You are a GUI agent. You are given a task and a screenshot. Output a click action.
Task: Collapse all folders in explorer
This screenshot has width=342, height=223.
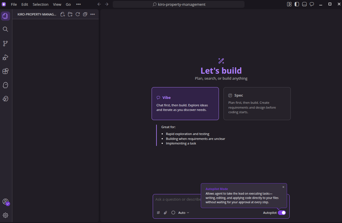coord(85,14)
